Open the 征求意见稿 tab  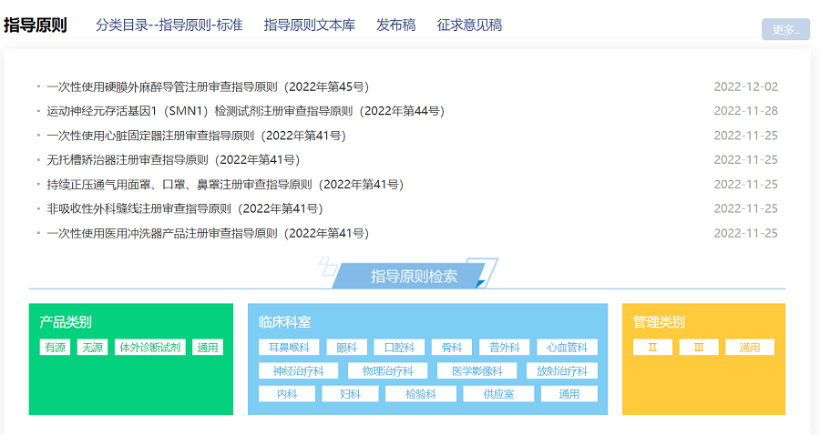[469, 25]
